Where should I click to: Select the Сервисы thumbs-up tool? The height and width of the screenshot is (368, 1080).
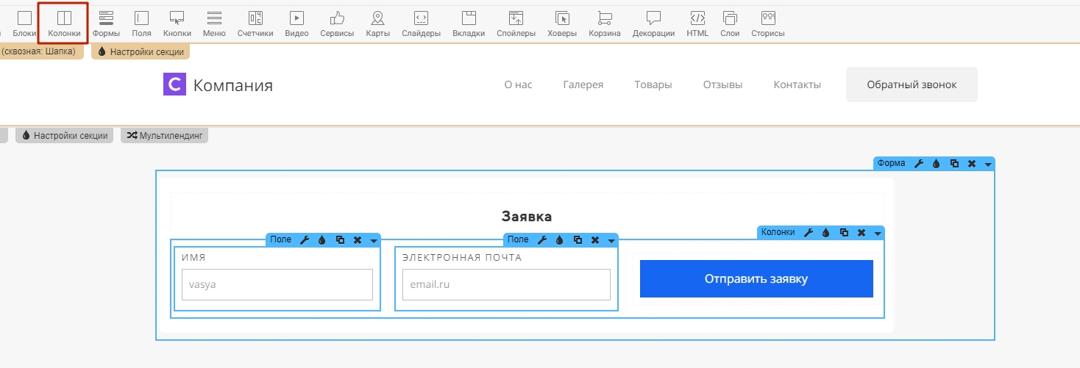pyautogui.click(x=337, y=24)
